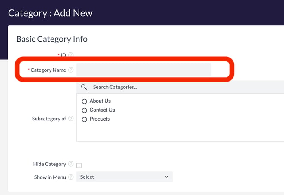Click the Hide Category help icon

(x=71, y=164)
